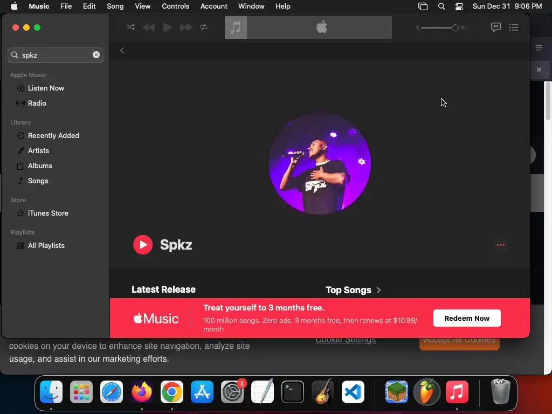The image size is (552, 414).
Task: Click the music note artwork thumbnail
Action: pyautogui.click(x=236, y=27)
